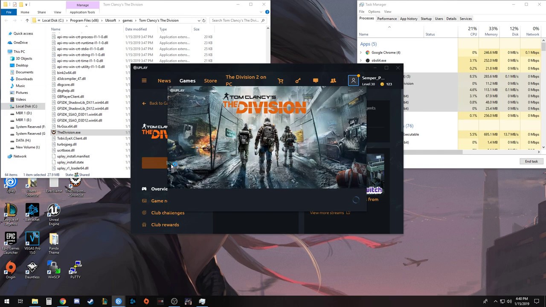546x307 pixels.
Task: Switch to Performance tab in Task Manager
Action: click(x=387, y=19)
